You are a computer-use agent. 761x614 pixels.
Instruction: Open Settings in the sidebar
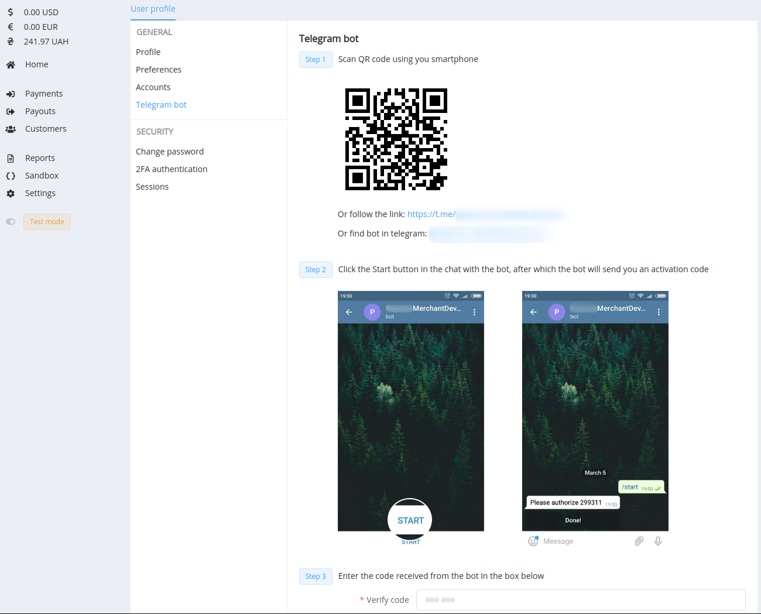[x=40, y=193]
